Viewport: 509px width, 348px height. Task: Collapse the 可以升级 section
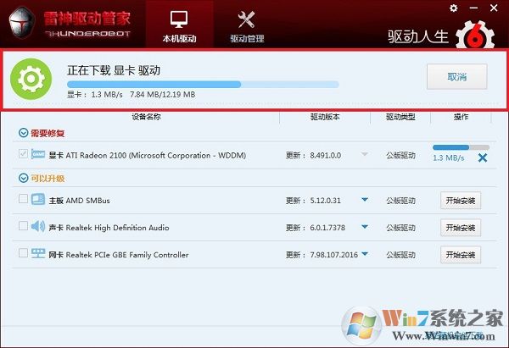23,178
